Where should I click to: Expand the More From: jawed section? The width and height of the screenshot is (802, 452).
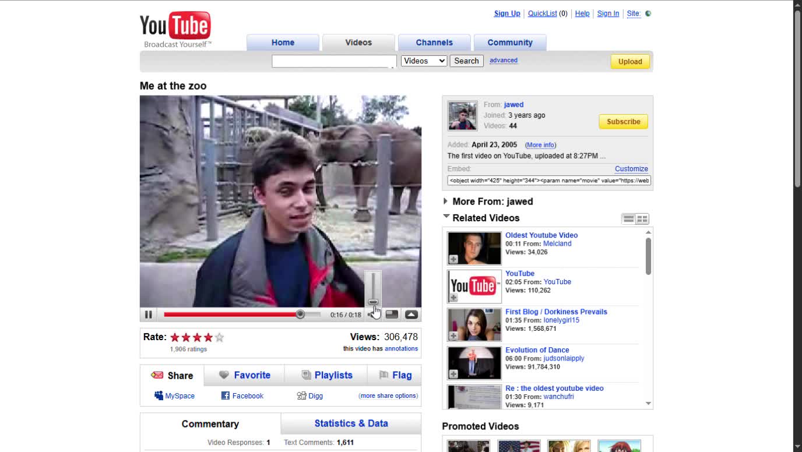pos(446,201)
